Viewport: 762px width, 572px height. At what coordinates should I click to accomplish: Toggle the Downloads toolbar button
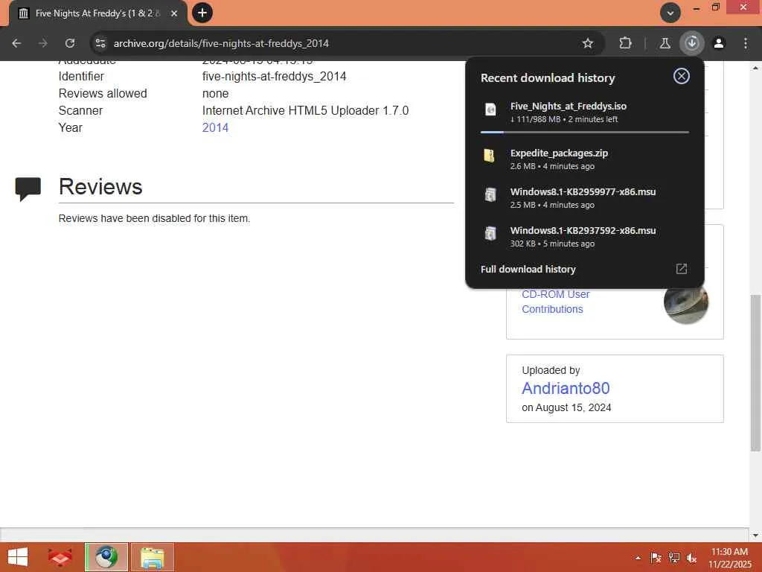coord(691,43)
